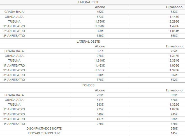Click the 536€ price cell
Image resolution: width=185 pixels, height=136 pixels.
[174, 119]
